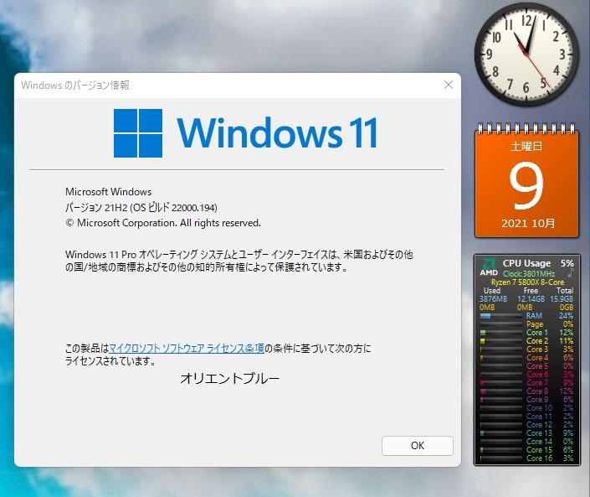The image size is (590, 497).
Task: Click the "Clock: 3801MHz" reading
Action: tap(529, 273)
